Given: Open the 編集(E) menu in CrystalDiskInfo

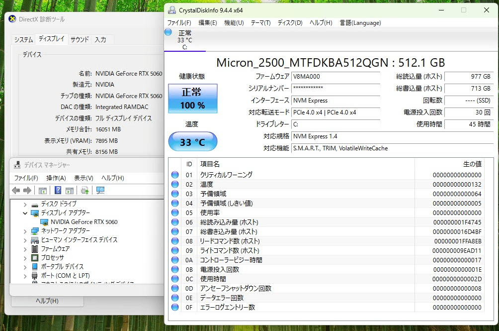Looking at the screenshot, I should point(207,22).
